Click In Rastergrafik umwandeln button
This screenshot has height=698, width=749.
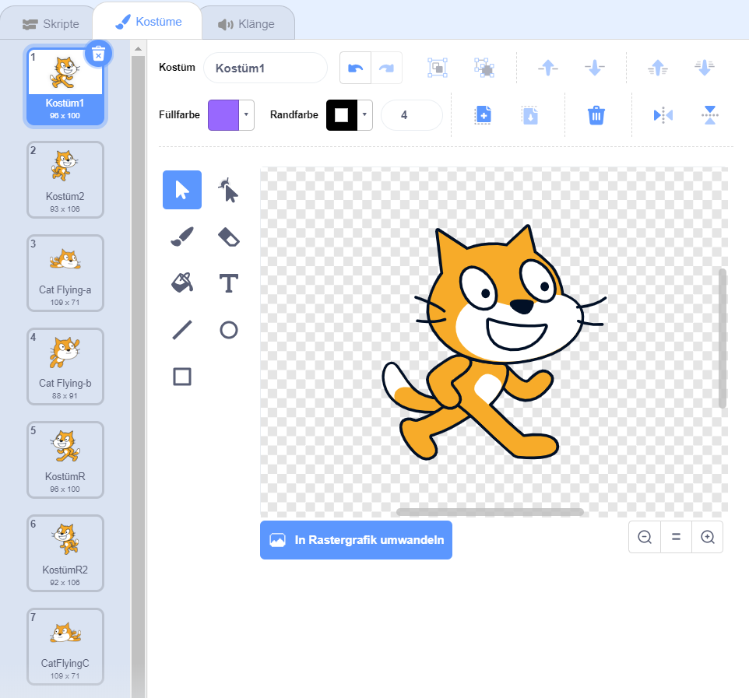pyautogui.click(x=356, y=539)
